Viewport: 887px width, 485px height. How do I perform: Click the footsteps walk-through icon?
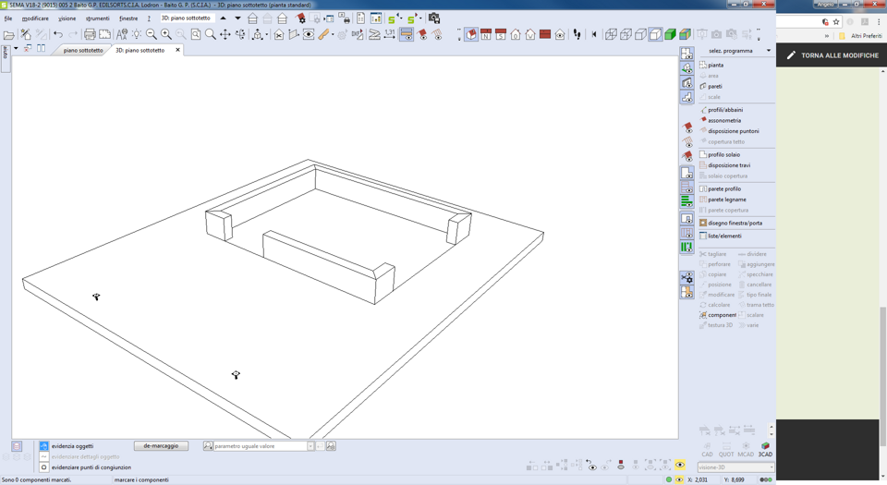pyautogui.click(x=577, y=35)
